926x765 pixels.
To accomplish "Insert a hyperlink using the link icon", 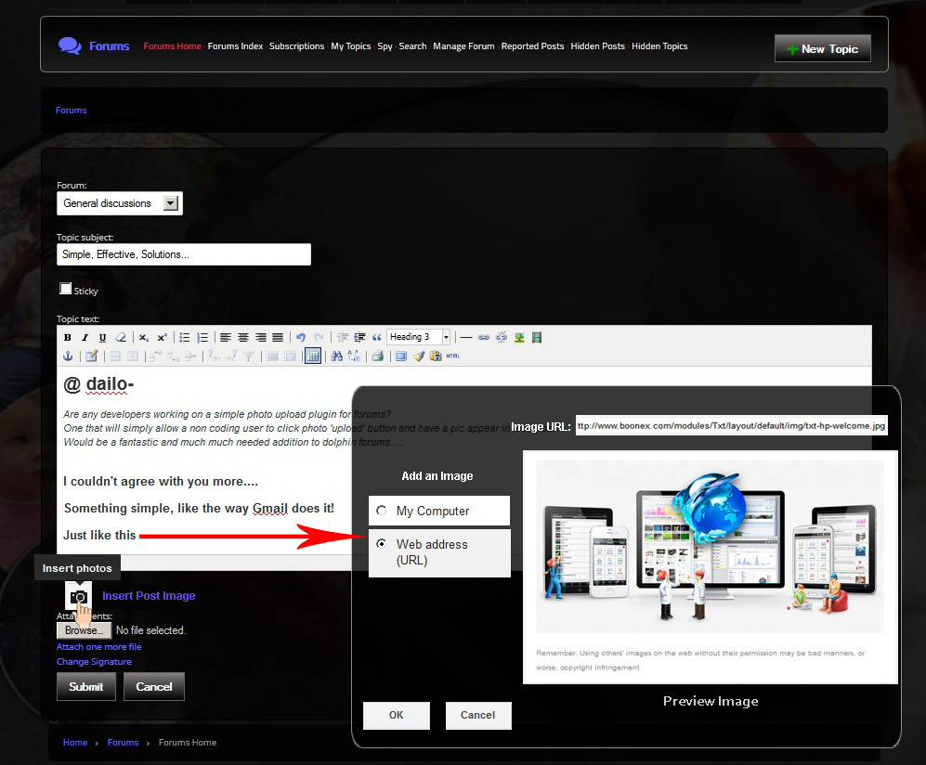I will [484, 337].
